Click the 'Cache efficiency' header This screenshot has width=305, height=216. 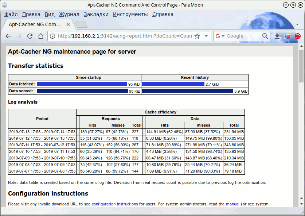point(160,112)
